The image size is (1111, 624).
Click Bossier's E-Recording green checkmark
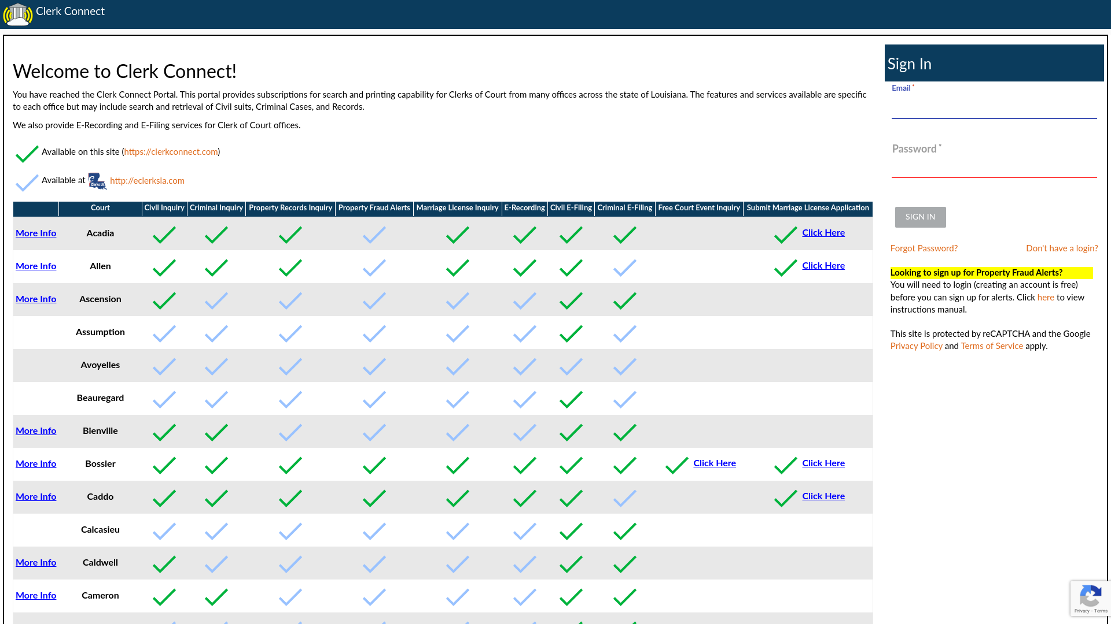coord(525,465)
